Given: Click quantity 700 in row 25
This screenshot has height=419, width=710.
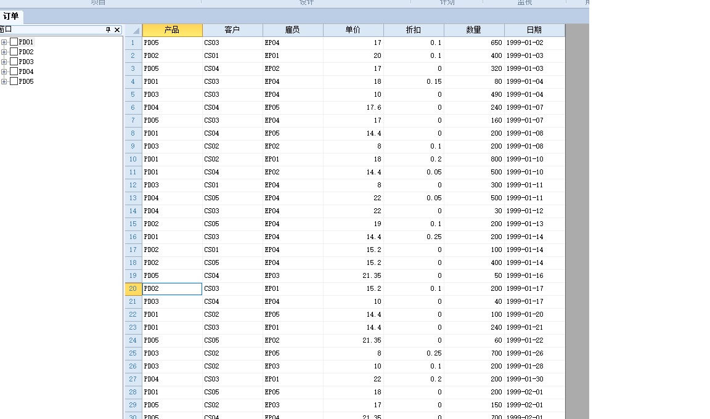Looking at the screenshot, I should click(x=474, y=354).
